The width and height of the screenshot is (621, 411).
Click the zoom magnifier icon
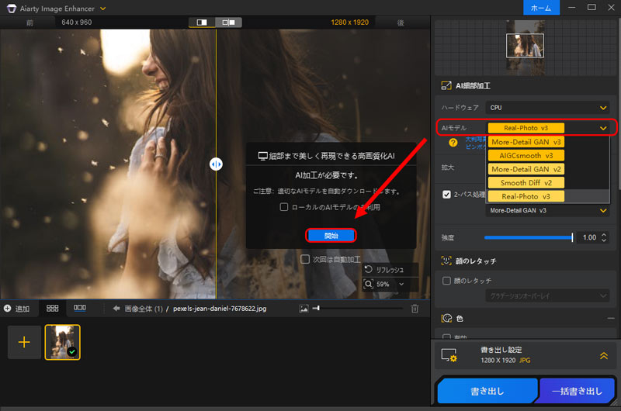coord(368,284)
